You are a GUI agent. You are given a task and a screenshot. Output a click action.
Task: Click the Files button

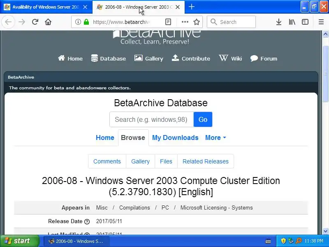tap(166, 161)
